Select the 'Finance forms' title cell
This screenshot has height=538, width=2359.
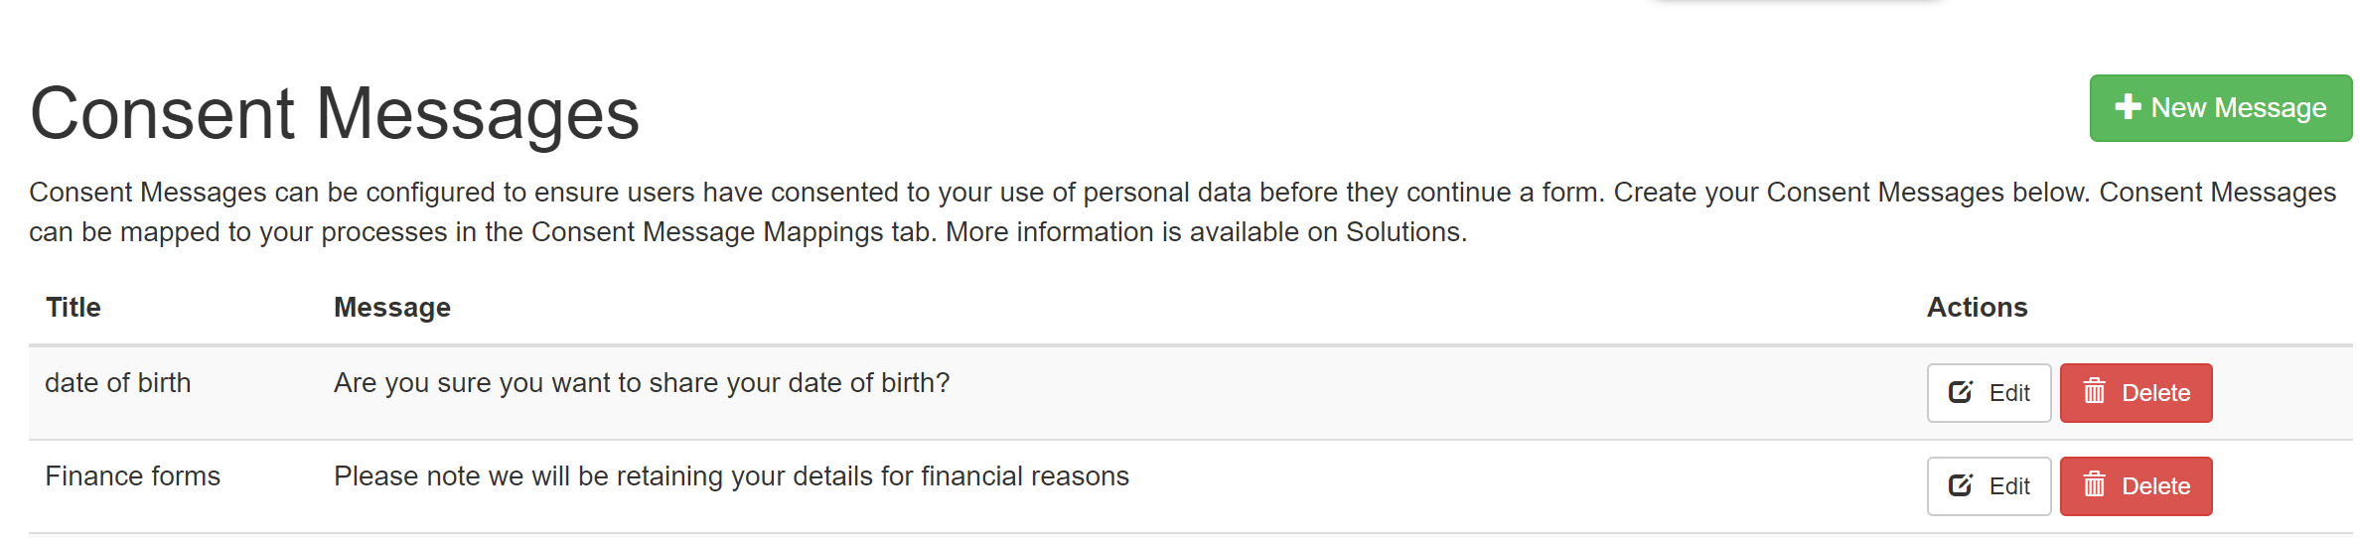pyautogui.click(x=132, y=476)
